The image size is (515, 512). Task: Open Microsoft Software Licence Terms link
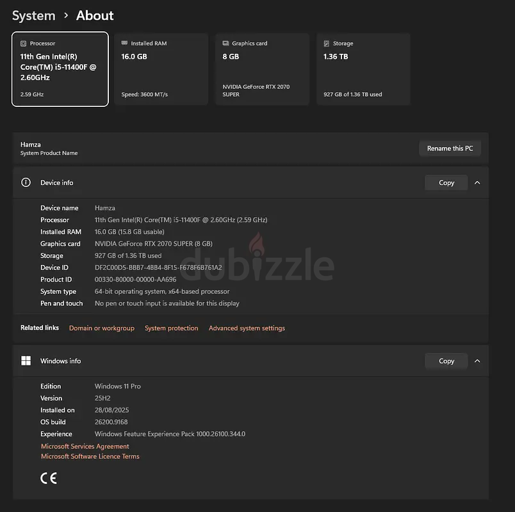[x=90, y=456]
